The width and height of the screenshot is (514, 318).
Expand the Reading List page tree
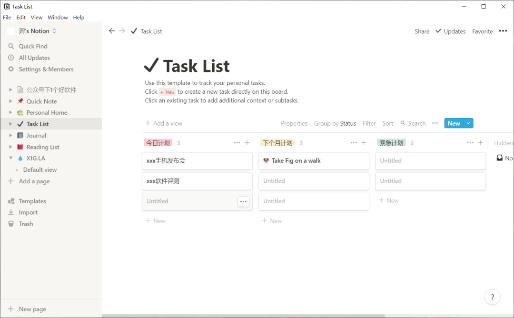[10, 147]
